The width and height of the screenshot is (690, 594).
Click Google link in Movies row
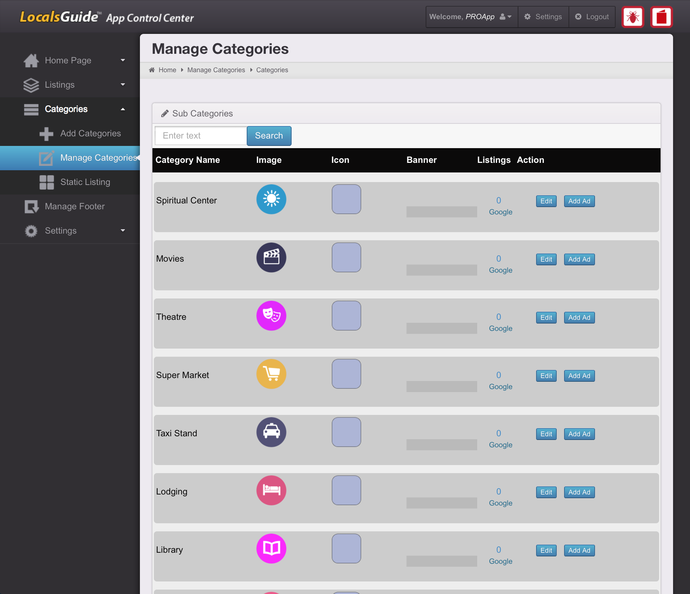tap(500, 270)
